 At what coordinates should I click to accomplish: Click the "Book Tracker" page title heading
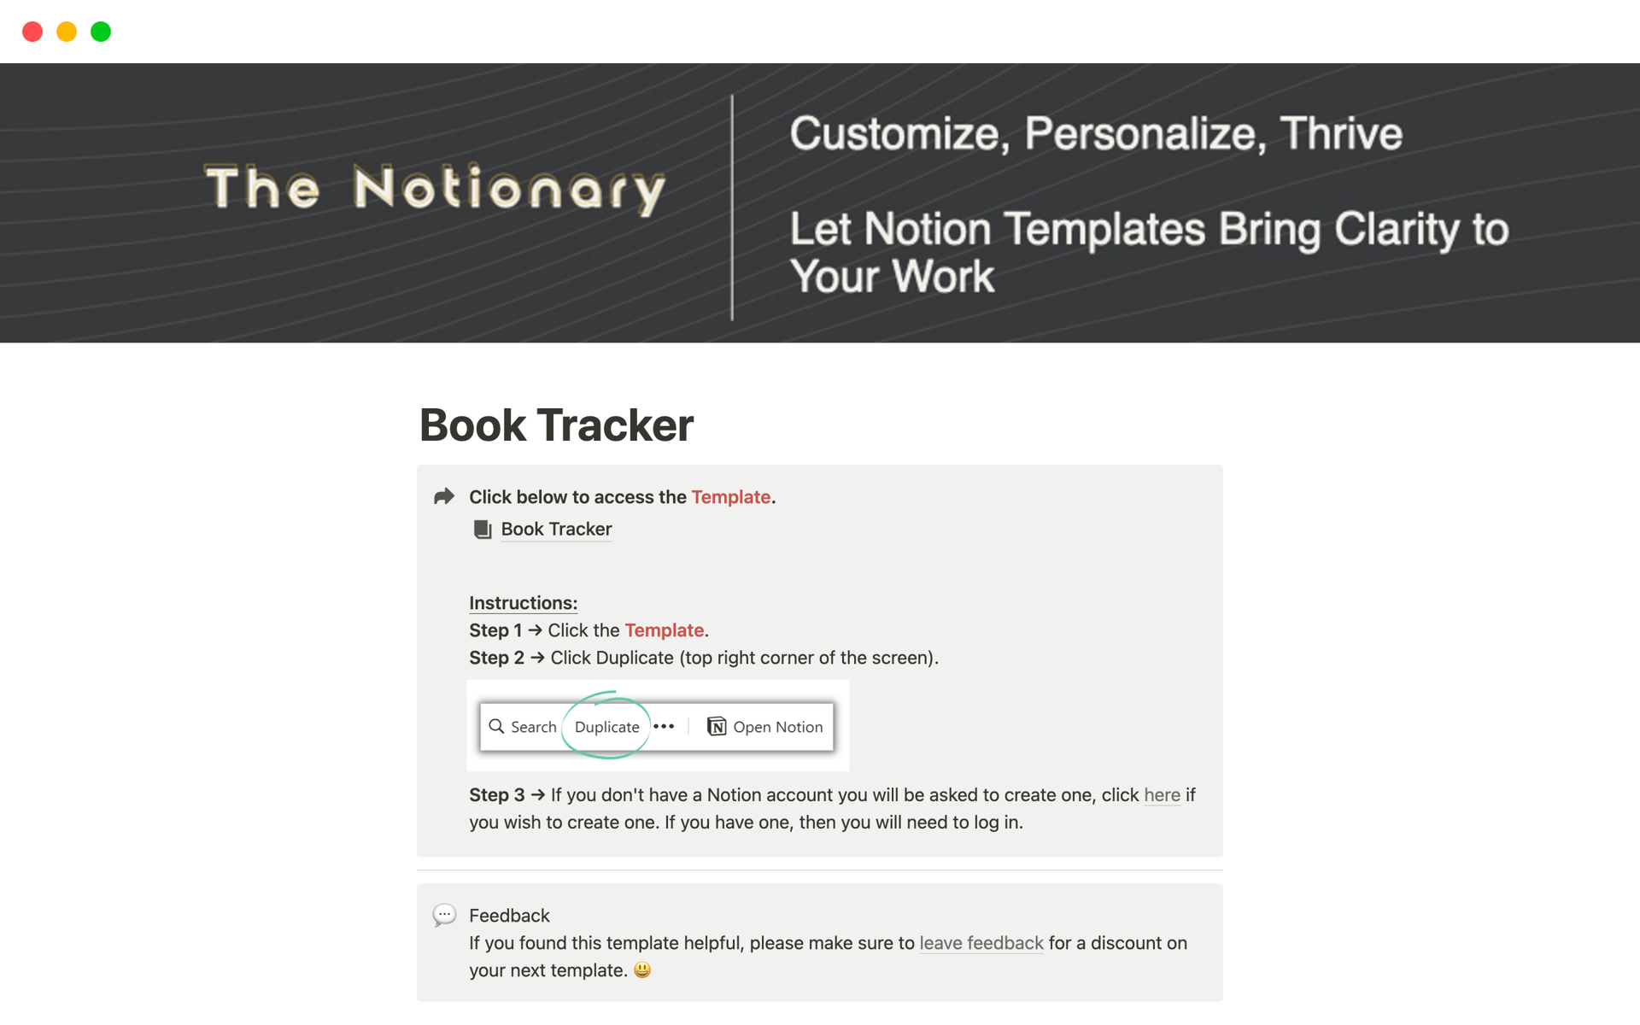(556, 425)
